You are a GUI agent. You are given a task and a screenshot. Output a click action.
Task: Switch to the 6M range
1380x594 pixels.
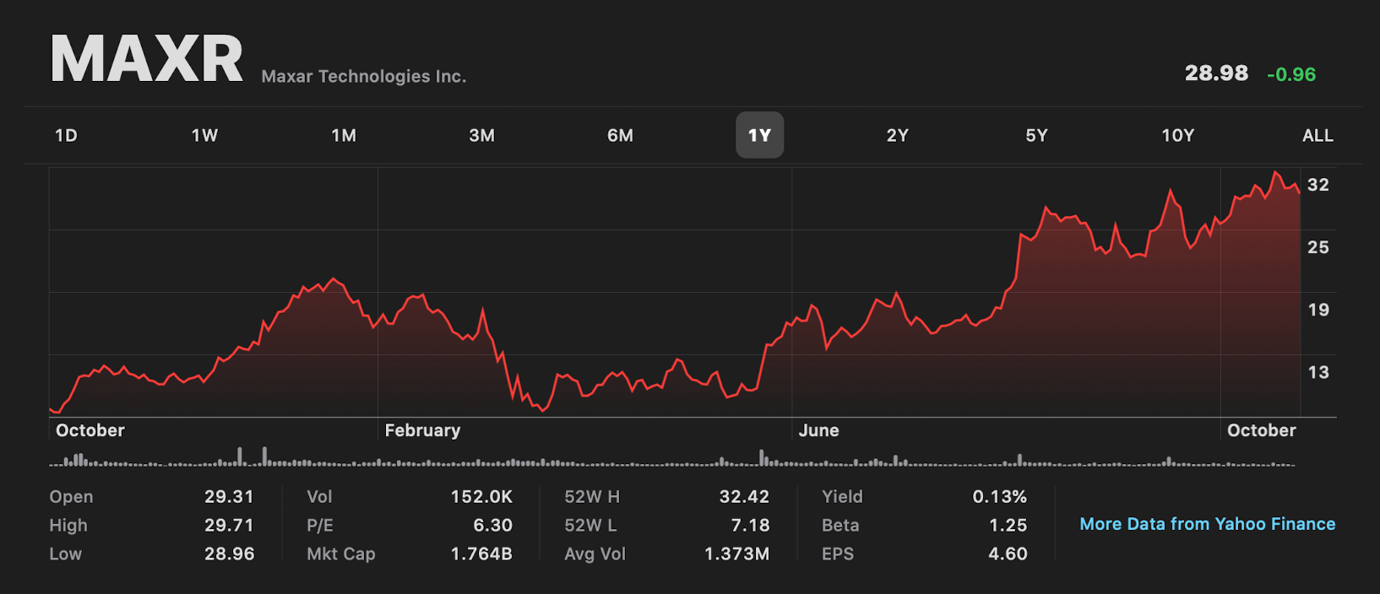[621, 136]
